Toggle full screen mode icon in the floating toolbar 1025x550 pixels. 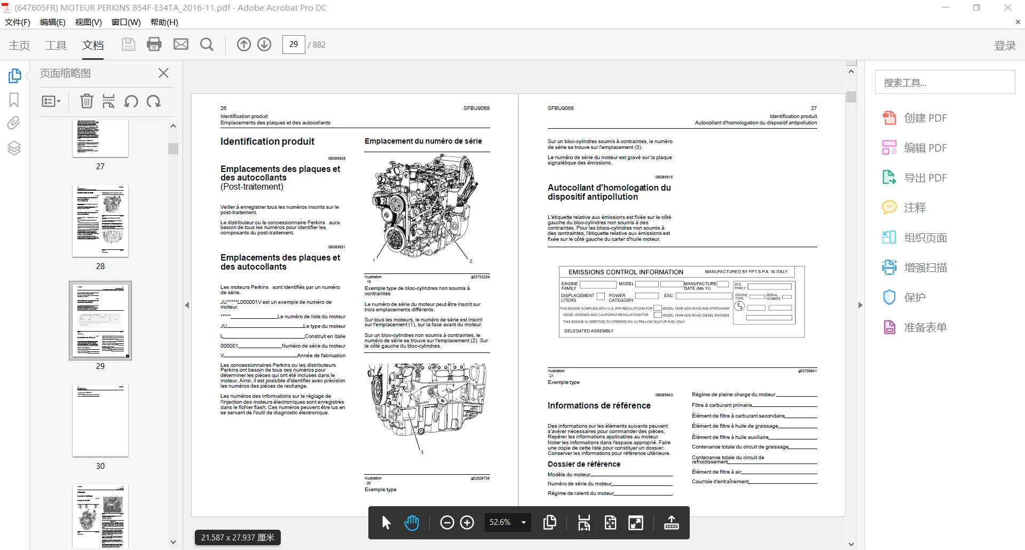tap(636, 523)
